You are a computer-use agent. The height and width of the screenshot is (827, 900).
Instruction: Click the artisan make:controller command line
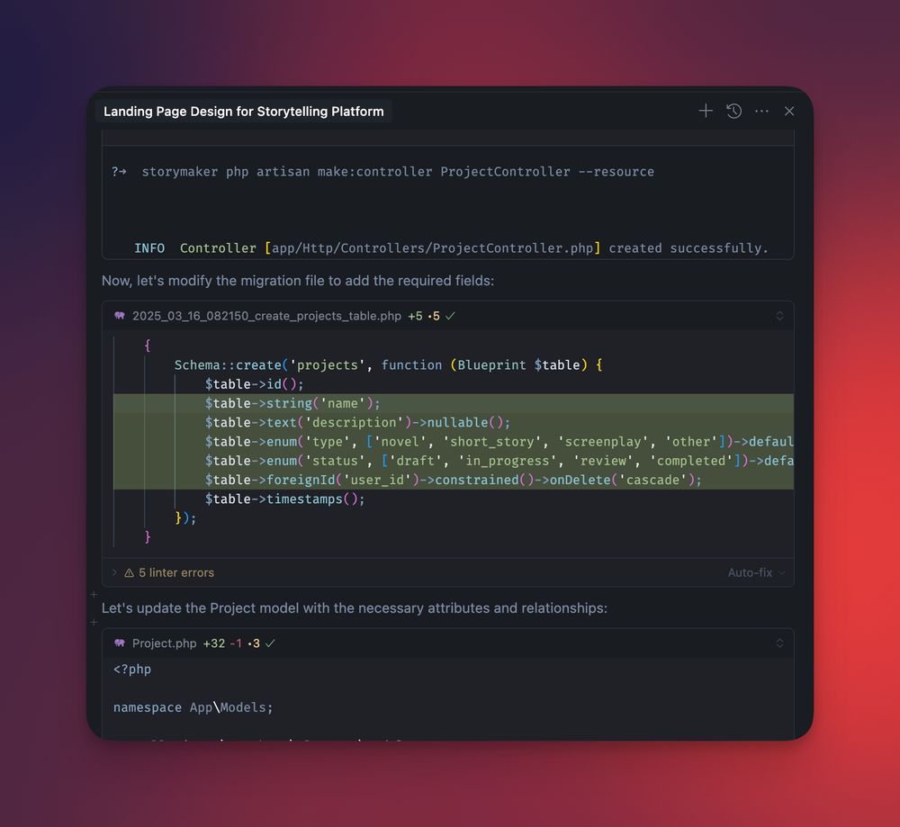coord(382,172)
